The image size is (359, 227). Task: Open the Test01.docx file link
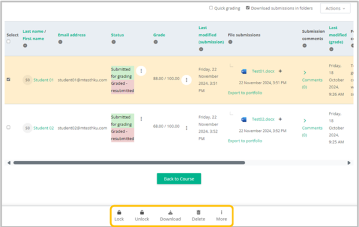pos(263,71)
